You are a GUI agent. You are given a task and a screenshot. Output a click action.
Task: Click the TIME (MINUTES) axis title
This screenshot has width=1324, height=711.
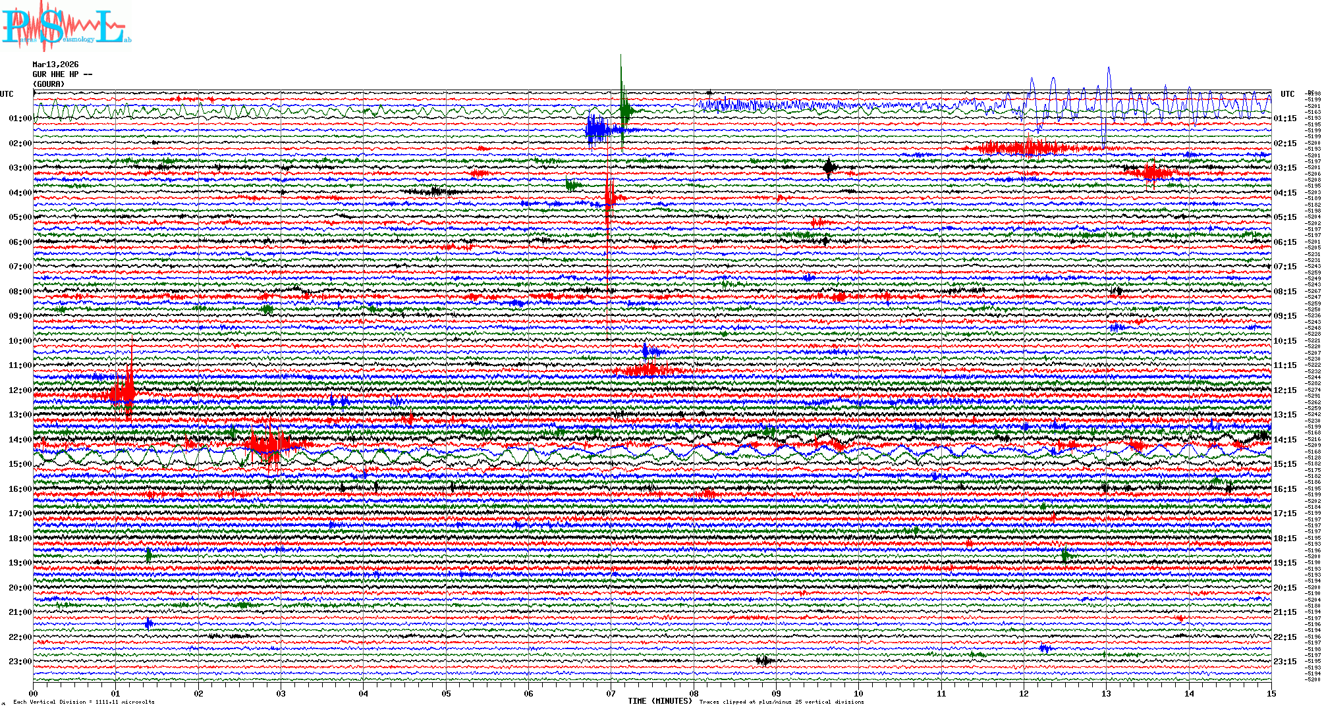(x=660, y=701)
